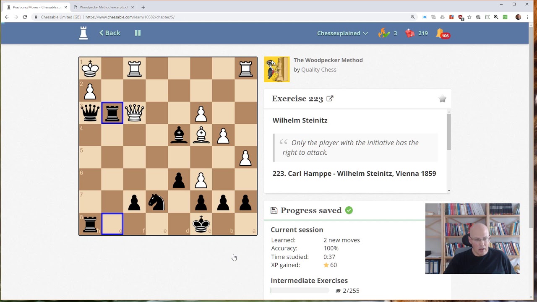The height and width of the screenshot is (302, 537).
Task: Click the Wilhelm Steinitz heading
Action: tap(300, 120)
